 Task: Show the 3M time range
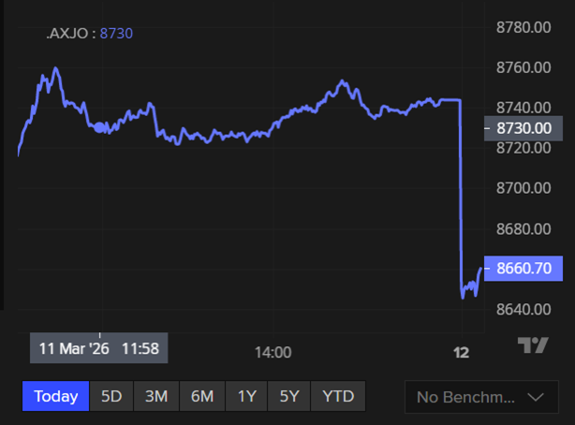click(156, 396)
